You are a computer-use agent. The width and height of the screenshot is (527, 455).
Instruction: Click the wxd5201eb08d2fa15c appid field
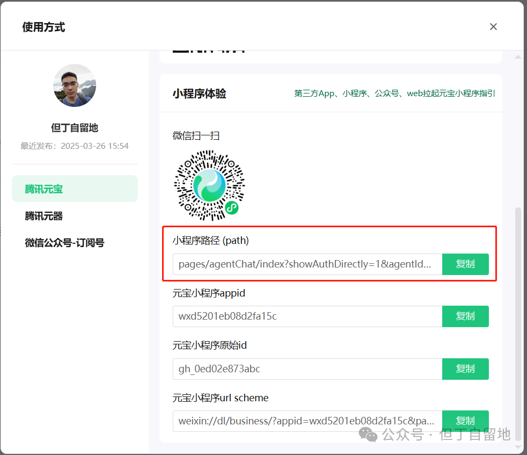pyautogui.click(x=308, y=316)
